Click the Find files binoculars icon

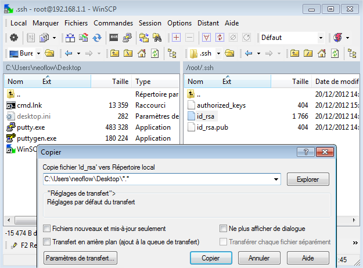[x=157, y=38]
